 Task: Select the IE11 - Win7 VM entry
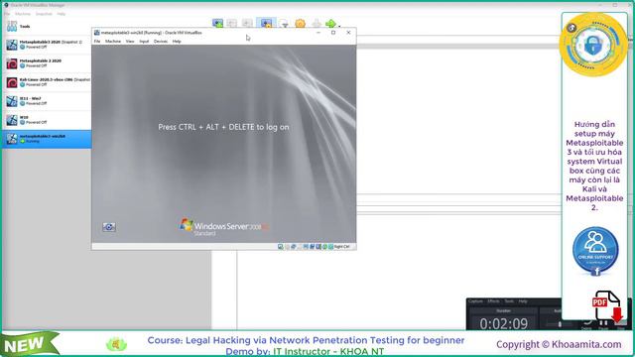[47, 101]
